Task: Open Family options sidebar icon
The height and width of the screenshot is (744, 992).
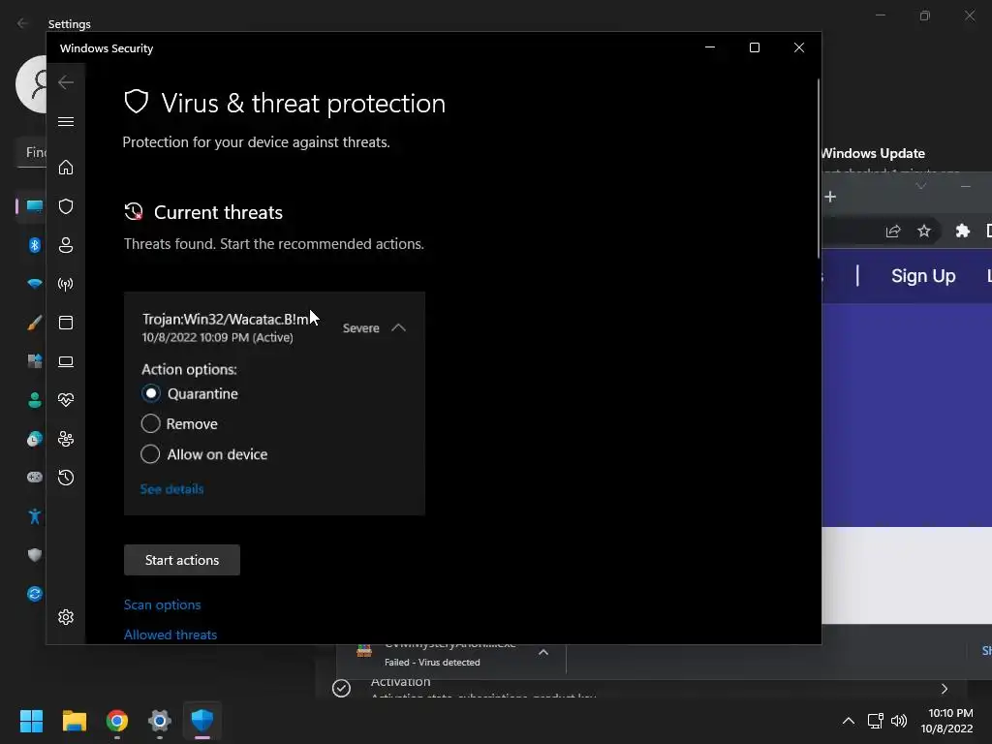Action: [66, 439]
